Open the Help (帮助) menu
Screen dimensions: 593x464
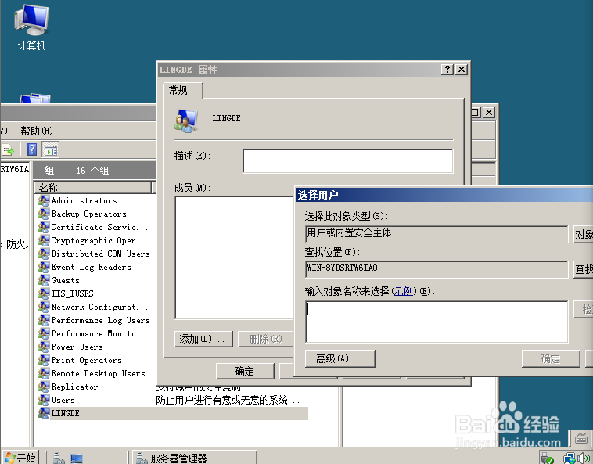click(37, 131)
